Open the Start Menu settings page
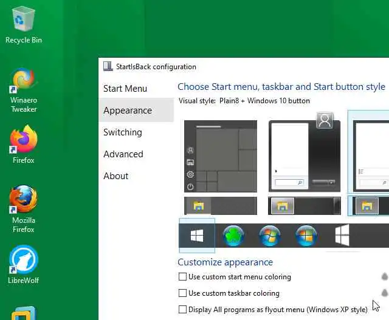 136,89
